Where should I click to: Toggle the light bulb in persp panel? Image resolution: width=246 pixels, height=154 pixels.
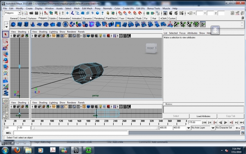100,36
